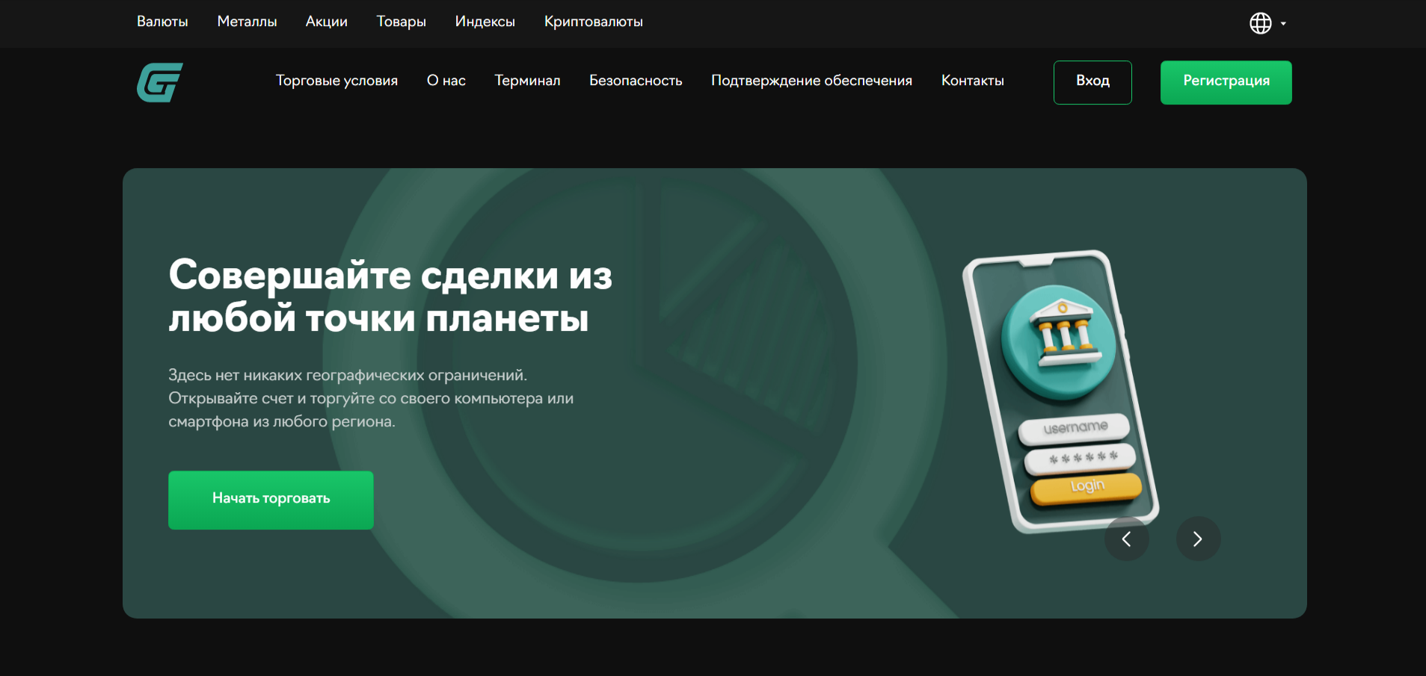Click the yellow Login button on phone illustration

pyautogui.click(x=1086, y=487)
